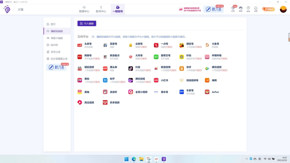This screenshot has width=290, height=163.
Task: Select 横版短视频 in the sidebar
Action: click(57, 31)
